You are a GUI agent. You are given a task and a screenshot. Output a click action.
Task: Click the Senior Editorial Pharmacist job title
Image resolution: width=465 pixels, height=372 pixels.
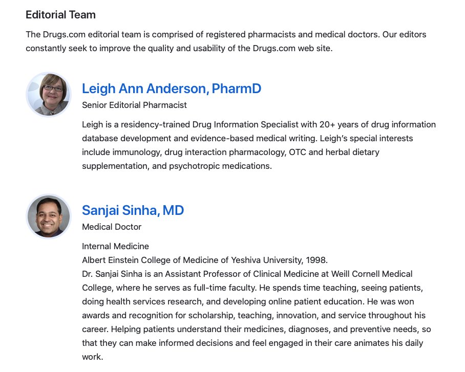coord(134,105)
